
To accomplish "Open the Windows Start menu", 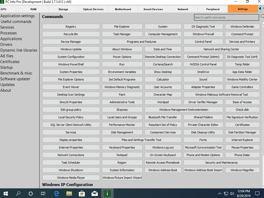I will pyautogui.click(x=6, y=194).
